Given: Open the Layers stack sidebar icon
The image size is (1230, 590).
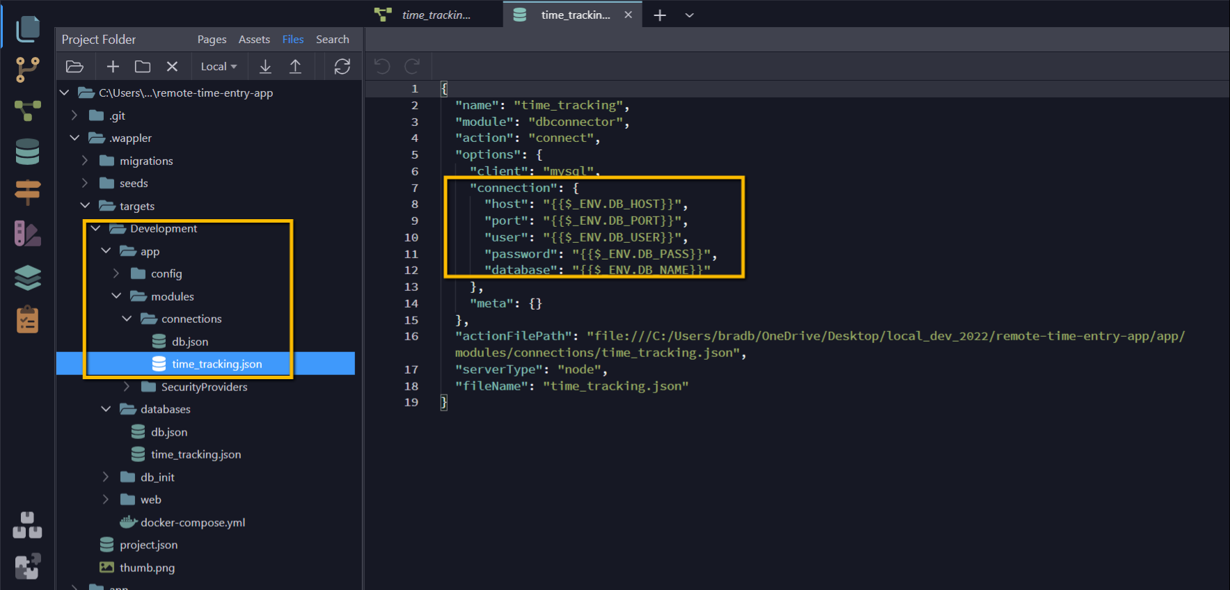Looking at the screenshot, I should click(28, 278).
